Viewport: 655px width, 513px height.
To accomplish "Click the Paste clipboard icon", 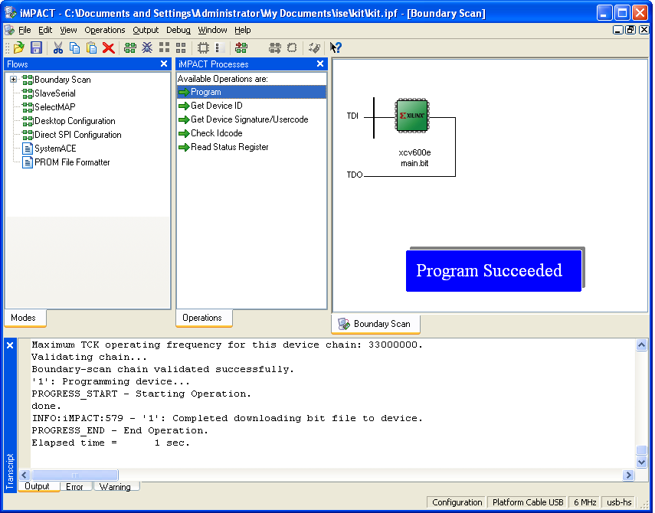I will (x=91, y=47).
